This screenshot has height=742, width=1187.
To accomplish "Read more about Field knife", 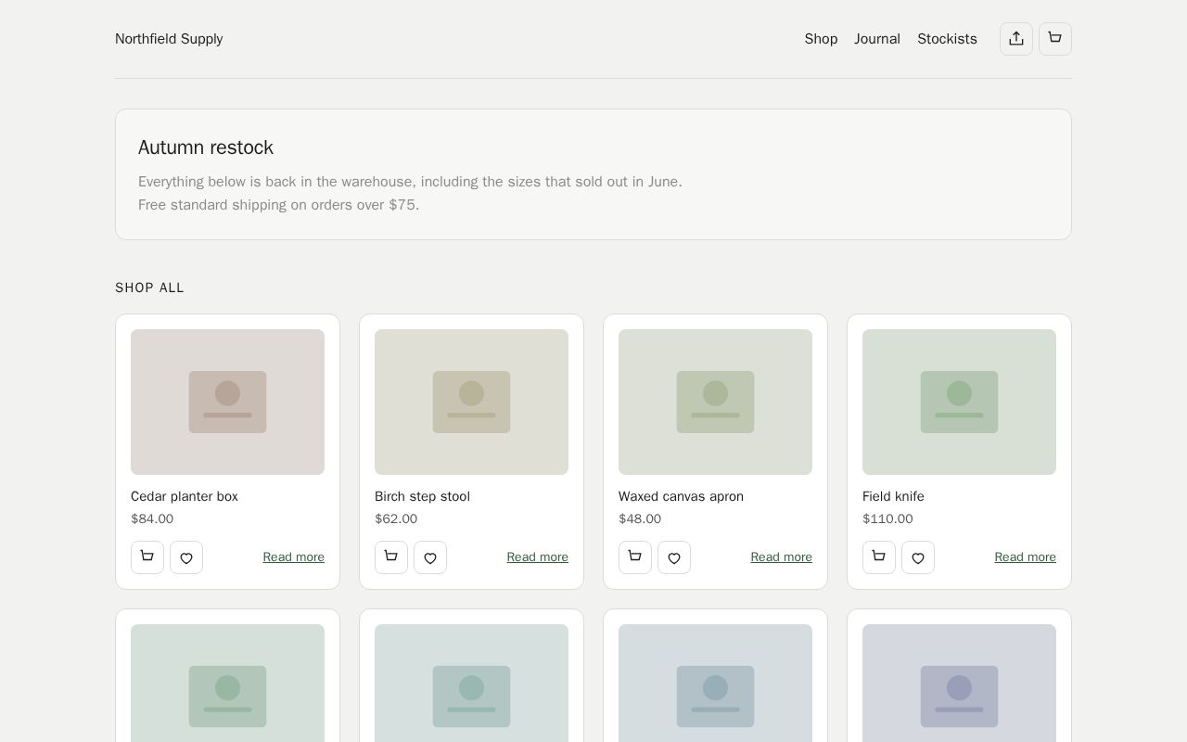I will coord(1025,557).
